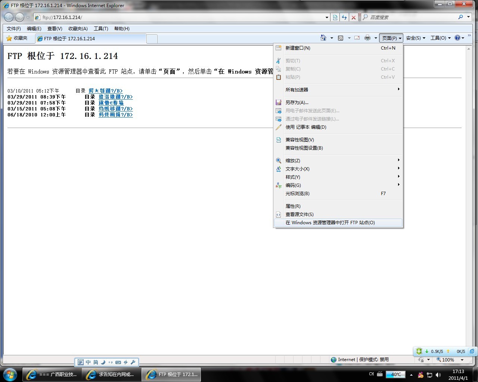478x382 pixels.
Task: Click the RSS feeds icon in the toolbar
Action: [x=341, y=38]
